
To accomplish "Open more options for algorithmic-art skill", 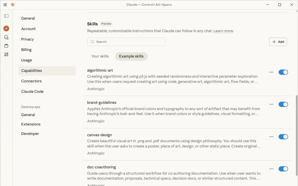I will 271,72.
